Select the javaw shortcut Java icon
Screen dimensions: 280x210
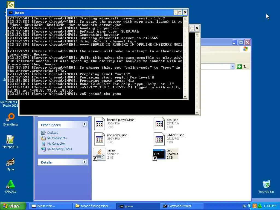pyautogui.click(x=100, y=154)
